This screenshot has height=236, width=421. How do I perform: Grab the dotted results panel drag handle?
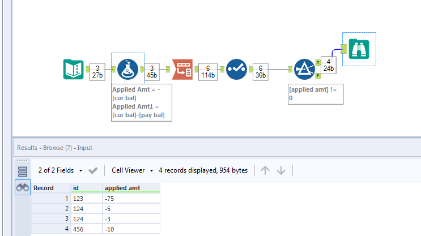coord(22,161)
